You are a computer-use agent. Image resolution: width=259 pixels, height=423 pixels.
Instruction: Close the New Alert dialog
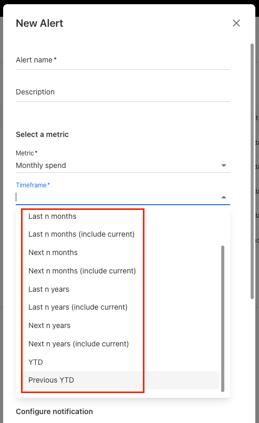point(236,23)
